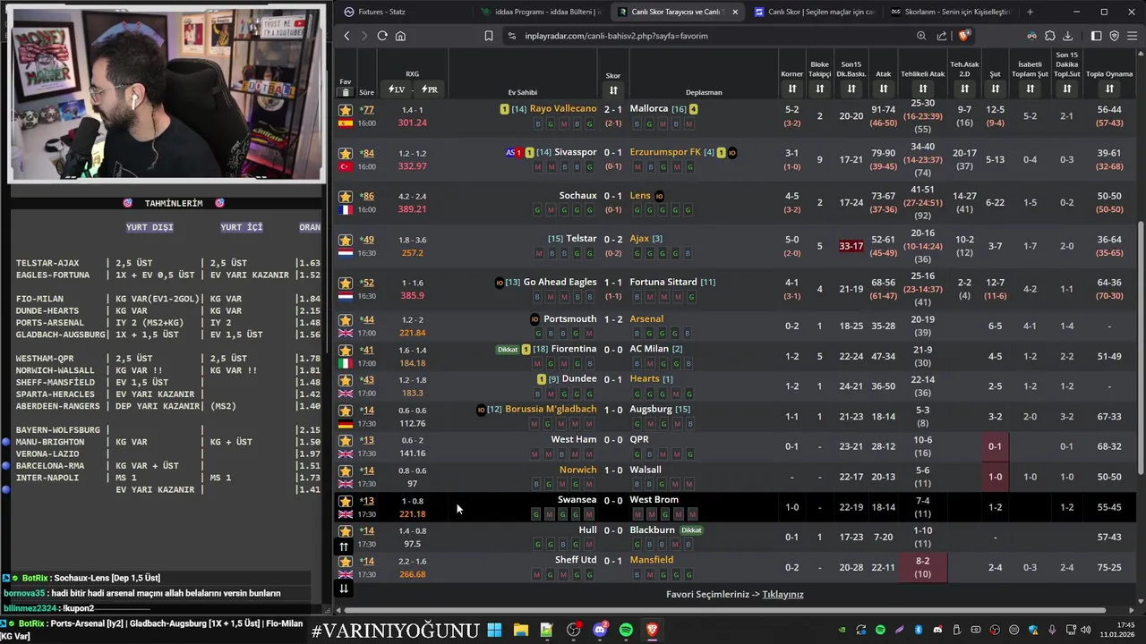Image resolution: width=1146 pixels, height=644 pixels.
Task: Switch to Canlı Skor Seçilen maçlar tab
Action: pyautogui.click(x=813, y=12)
